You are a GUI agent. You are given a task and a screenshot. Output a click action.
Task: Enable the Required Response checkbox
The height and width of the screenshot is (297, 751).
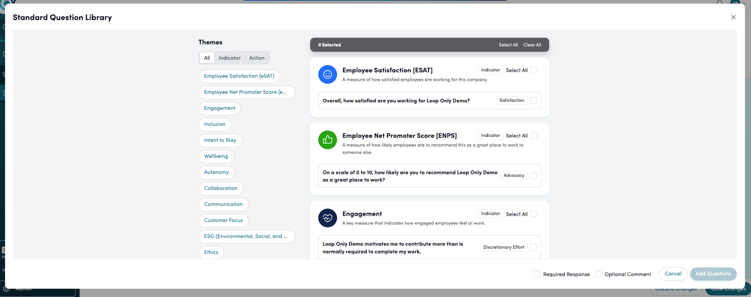point(537,274)
